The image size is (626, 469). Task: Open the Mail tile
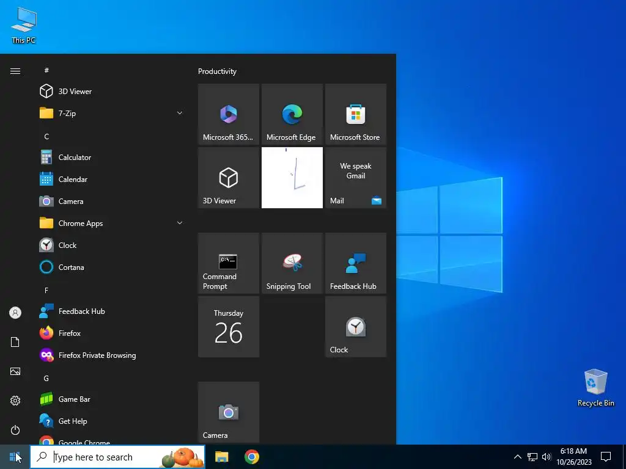click(x=356, y=178)
